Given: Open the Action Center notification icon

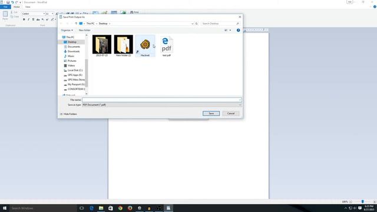Looking at the screenshot, I should (360, 208).
